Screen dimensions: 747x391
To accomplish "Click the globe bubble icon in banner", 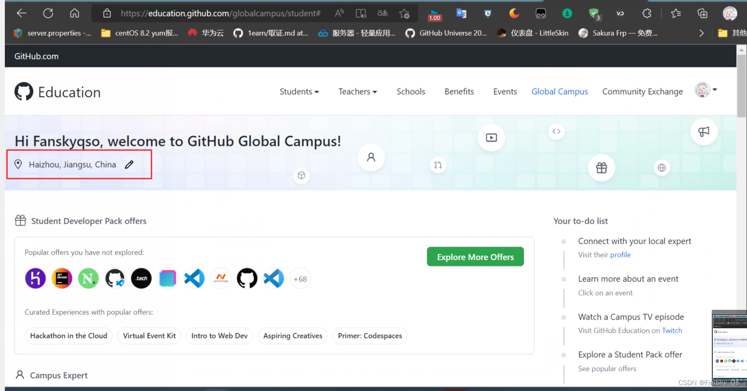I will [x=661, y=168].
